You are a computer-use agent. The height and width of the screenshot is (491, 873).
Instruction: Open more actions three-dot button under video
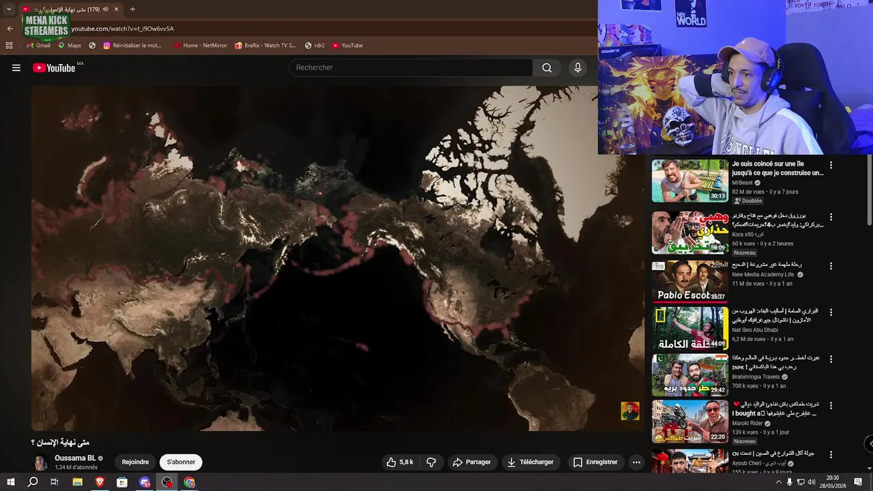(636, 462)
